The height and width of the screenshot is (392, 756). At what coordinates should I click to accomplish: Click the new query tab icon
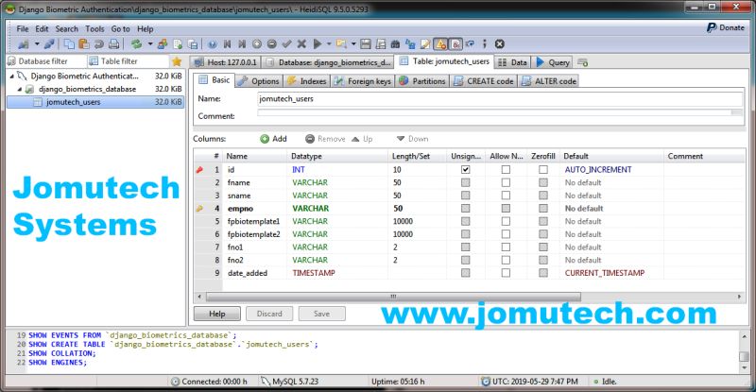point(582,62)
